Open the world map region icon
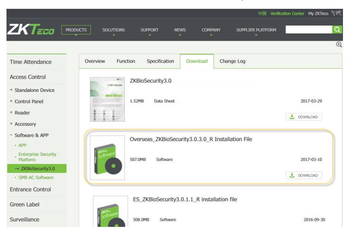 (x=336, y=13)
